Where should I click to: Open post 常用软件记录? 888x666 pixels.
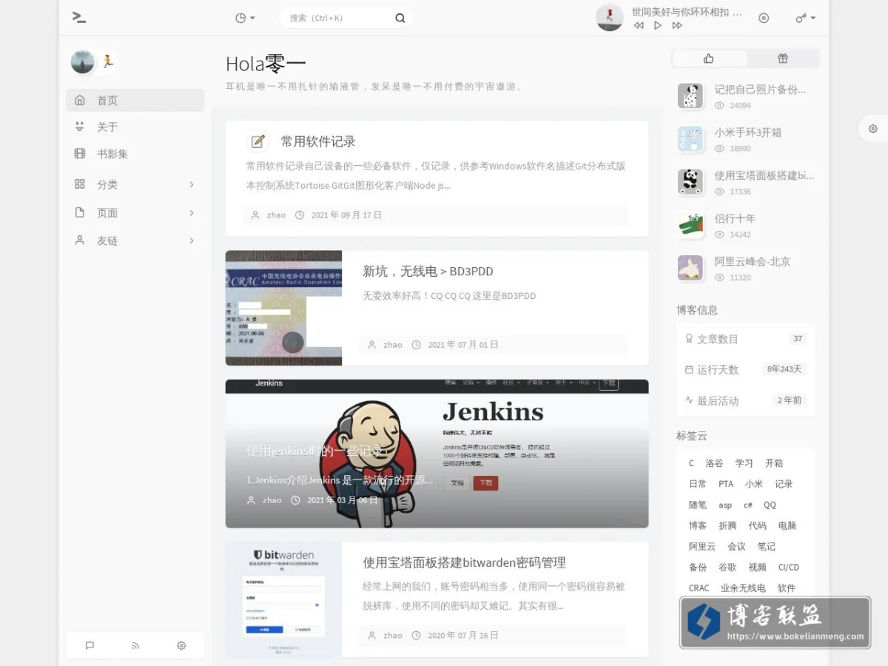[x=318, y=141]
